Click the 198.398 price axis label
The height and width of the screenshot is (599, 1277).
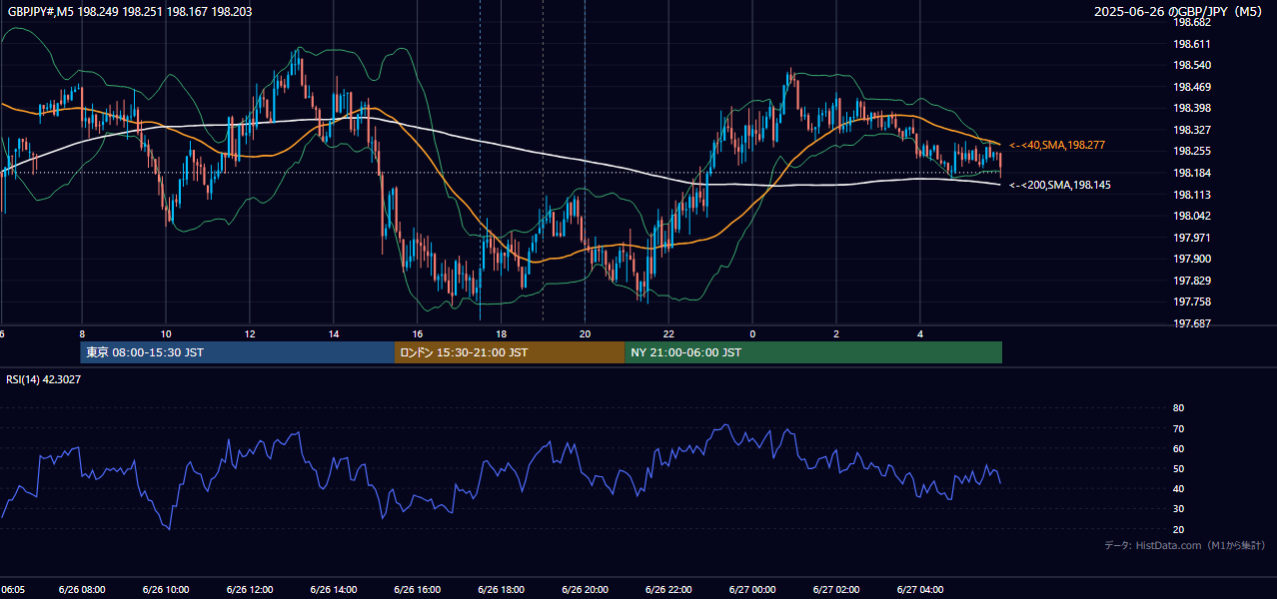point(1193,108)
